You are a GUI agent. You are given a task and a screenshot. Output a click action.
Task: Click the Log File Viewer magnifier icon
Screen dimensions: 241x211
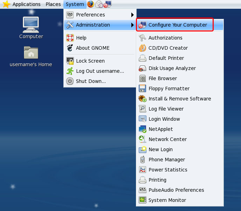pyautogui.click(x=143, y=109)
